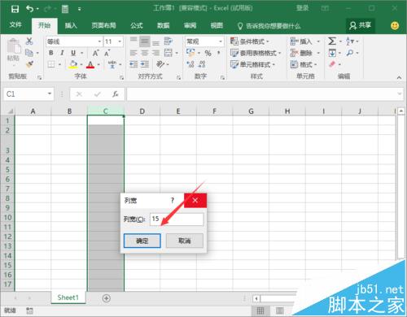Click the AutoSum sigma icon

(332, 41)
